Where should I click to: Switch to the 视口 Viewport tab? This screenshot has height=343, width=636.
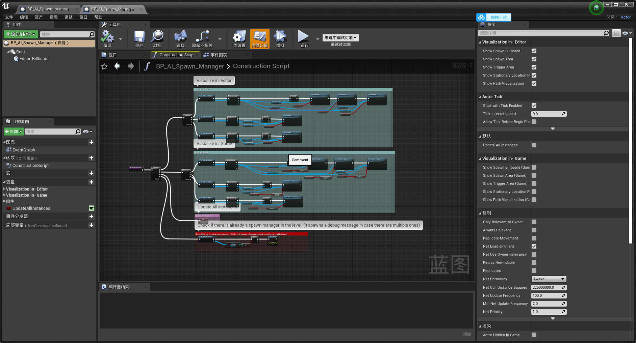pyautogui.click(x=112, y=55)
